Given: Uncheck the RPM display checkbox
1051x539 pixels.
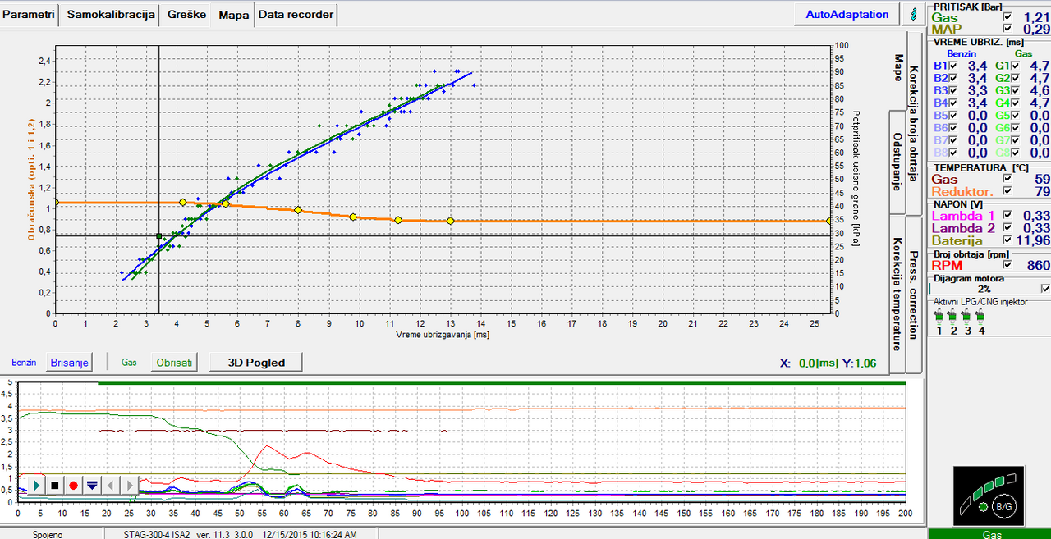Looking at the screenshot, I should tap(1007, 265).
